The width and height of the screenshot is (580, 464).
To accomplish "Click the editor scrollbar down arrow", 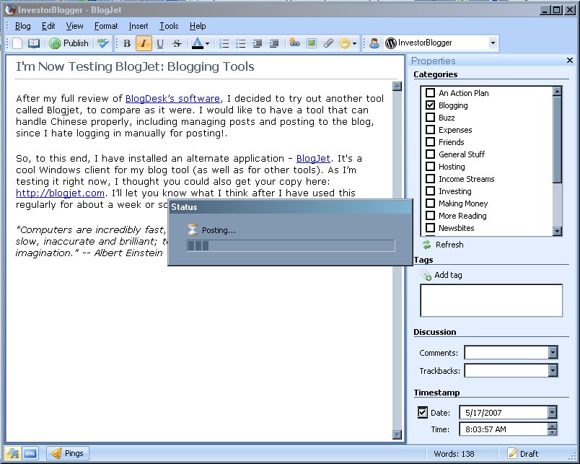I will 397,434.
